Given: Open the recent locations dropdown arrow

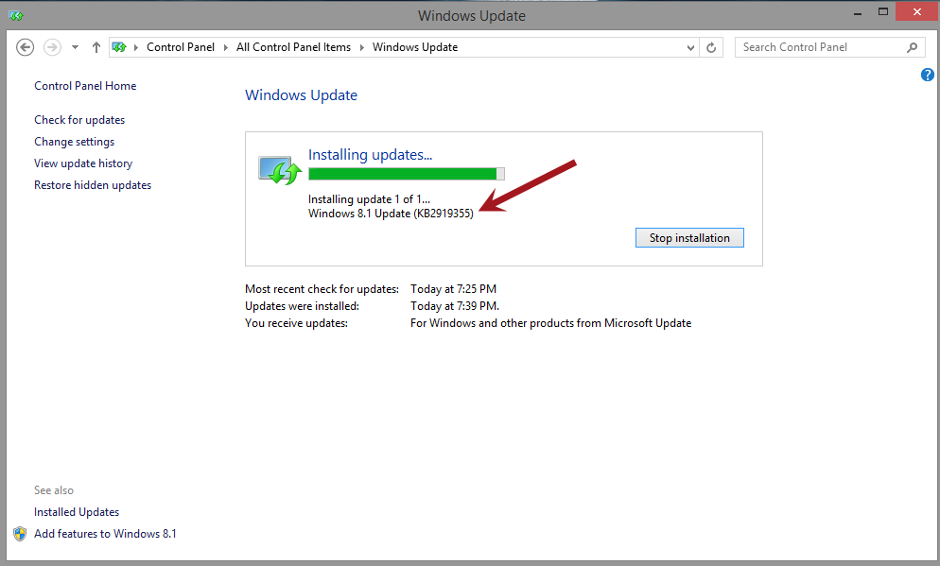Looking at the screenshot, I should (75, 47).
